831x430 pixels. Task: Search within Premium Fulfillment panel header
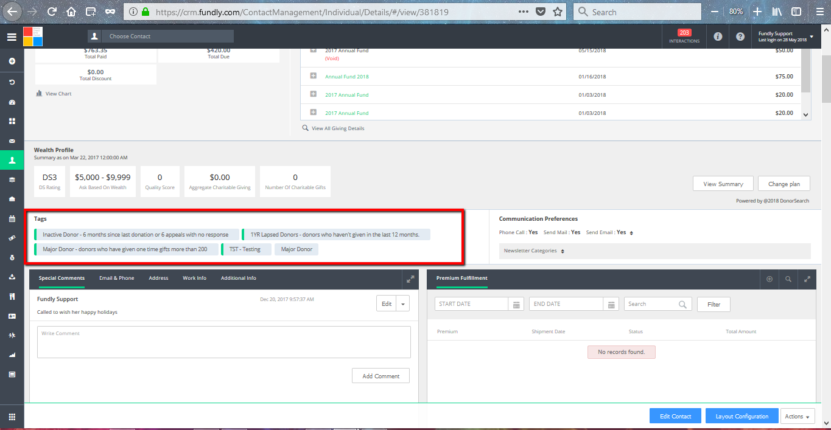[x=788, y=279]
